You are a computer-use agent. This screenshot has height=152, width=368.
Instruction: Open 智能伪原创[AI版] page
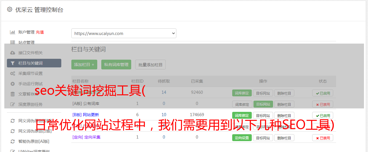click(x=34, y=141)
